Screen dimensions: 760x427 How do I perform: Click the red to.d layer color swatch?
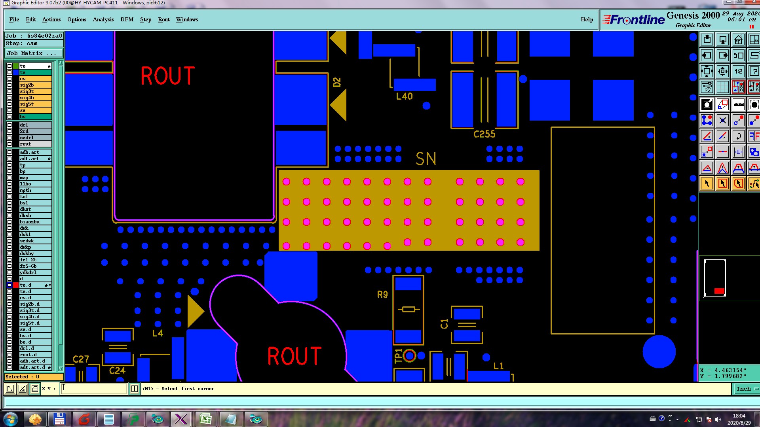coord(16,285)
